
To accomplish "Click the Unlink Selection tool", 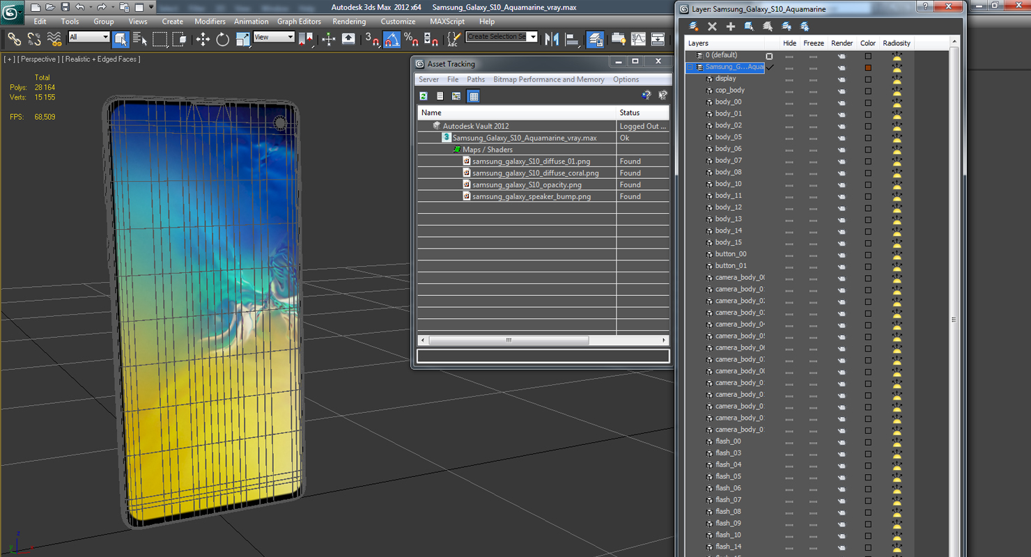I will tap(34, 39).
